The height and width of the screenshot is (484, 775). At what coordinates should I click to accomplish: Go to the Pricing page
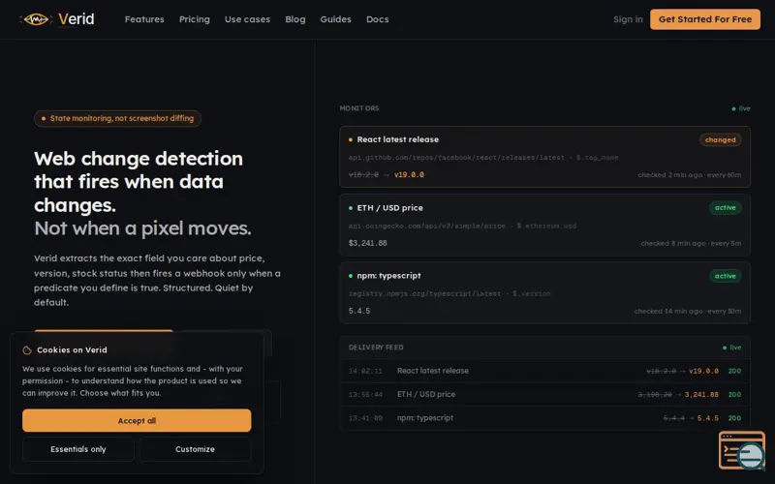click(x=195, y=19)
